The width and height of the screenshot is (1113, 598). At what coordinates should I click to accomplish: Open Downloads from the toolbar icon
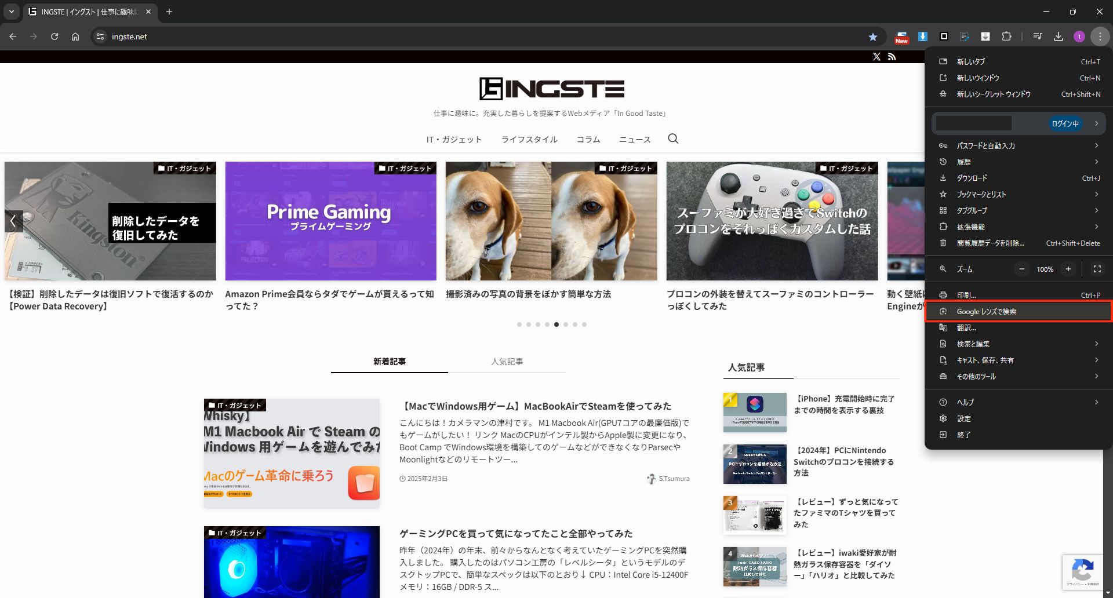1058,36
